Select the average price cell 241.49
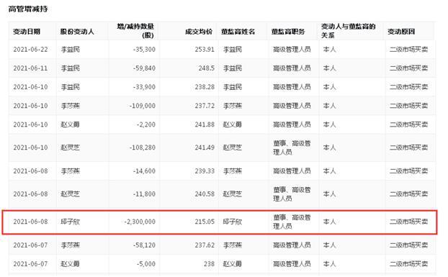 click(x=205, y=147)
